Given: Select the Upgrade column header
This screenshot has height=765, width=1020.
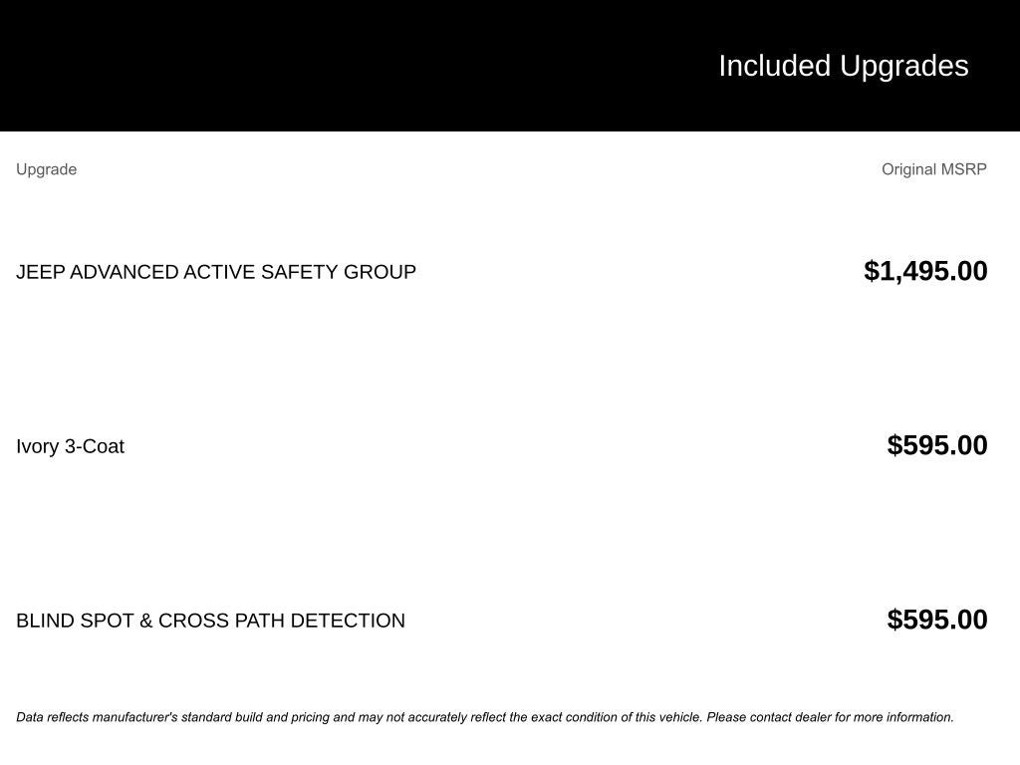Looking at the screenshot, I should pyautogui.click(x=46, y=169).
